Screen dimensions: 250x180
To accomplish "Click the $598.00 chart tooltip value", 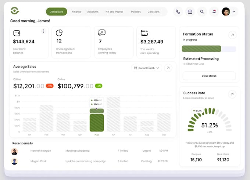I will coord(98,100).
